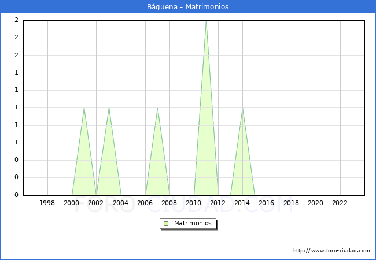The width and height of the screenshot is (376, 260).
Task: Select the 2002 x-axis label
Action: (x=96, y=203)
